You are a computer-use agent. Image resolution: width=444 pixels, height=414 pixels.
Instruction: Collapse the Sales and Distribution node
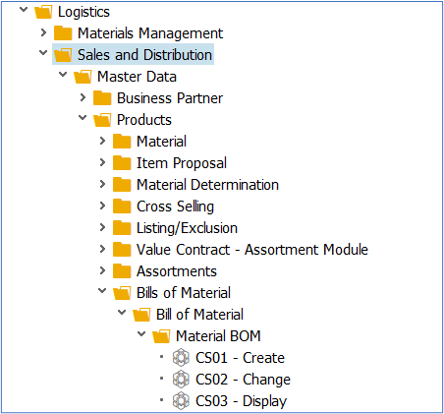pos(43,52)
